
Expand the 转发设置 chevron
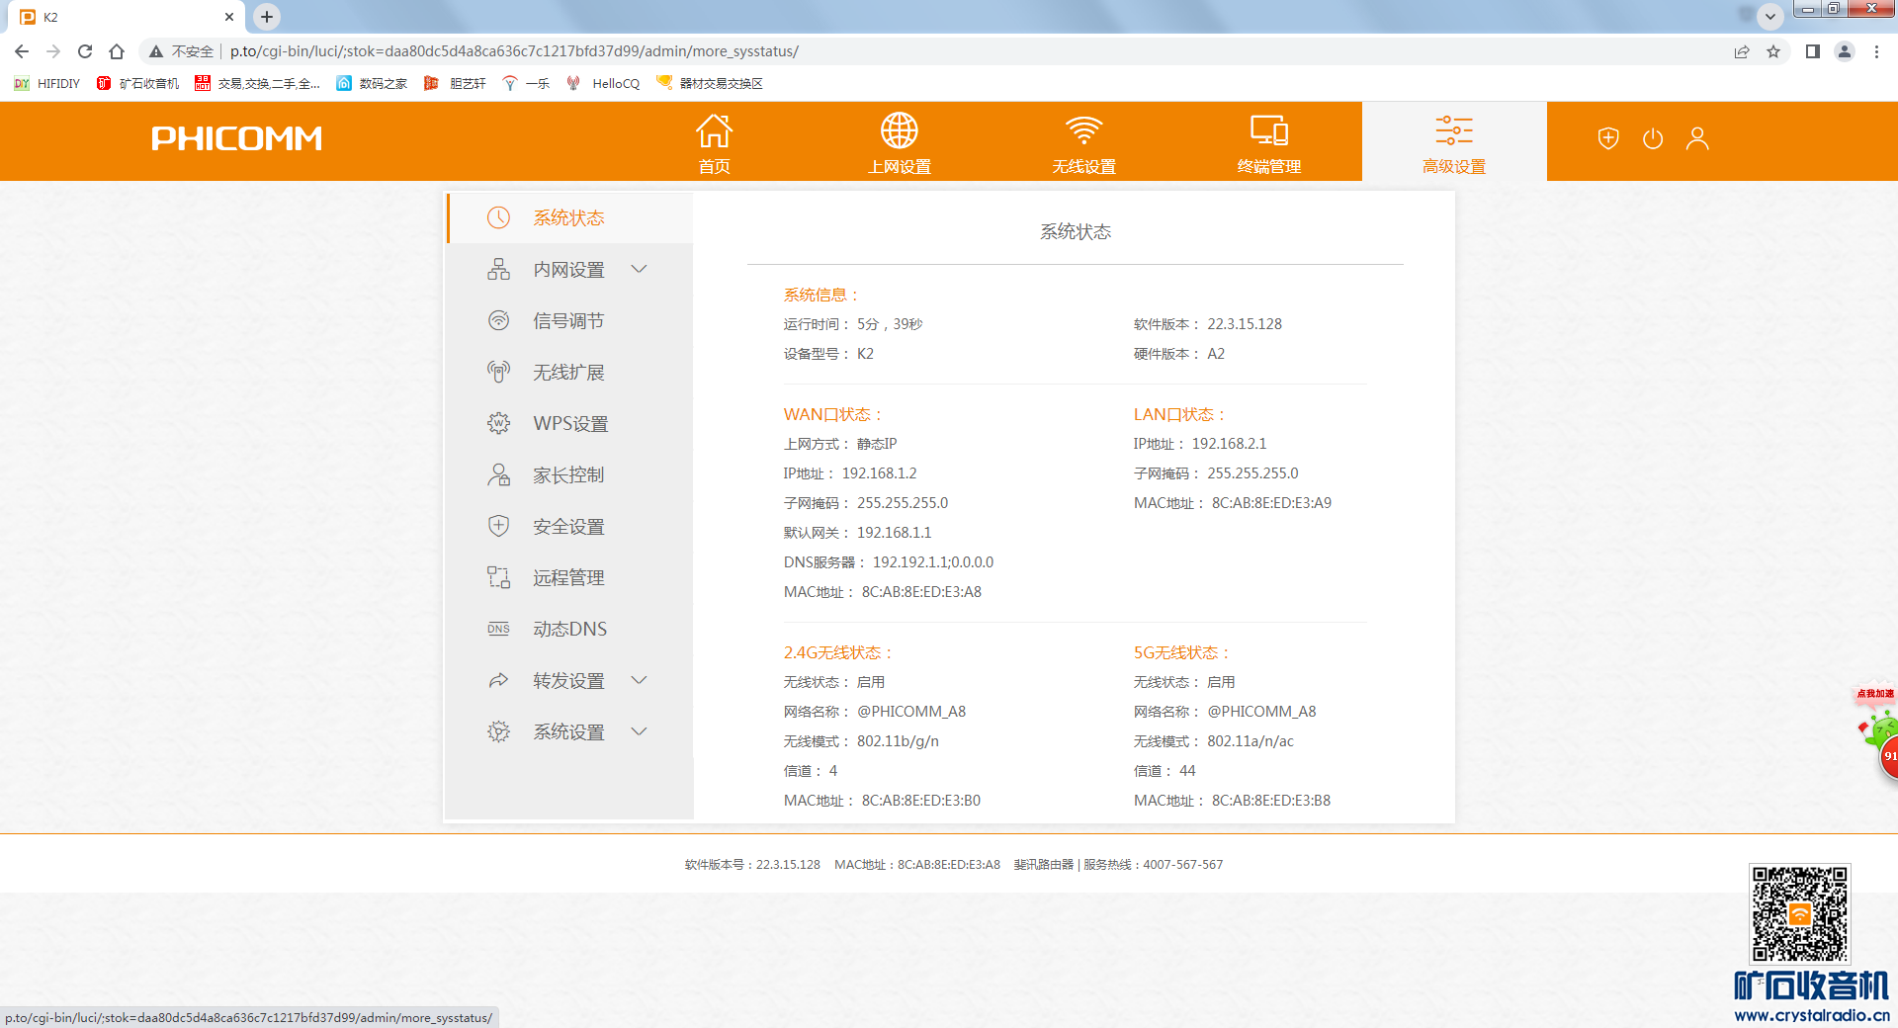[639, 680]
